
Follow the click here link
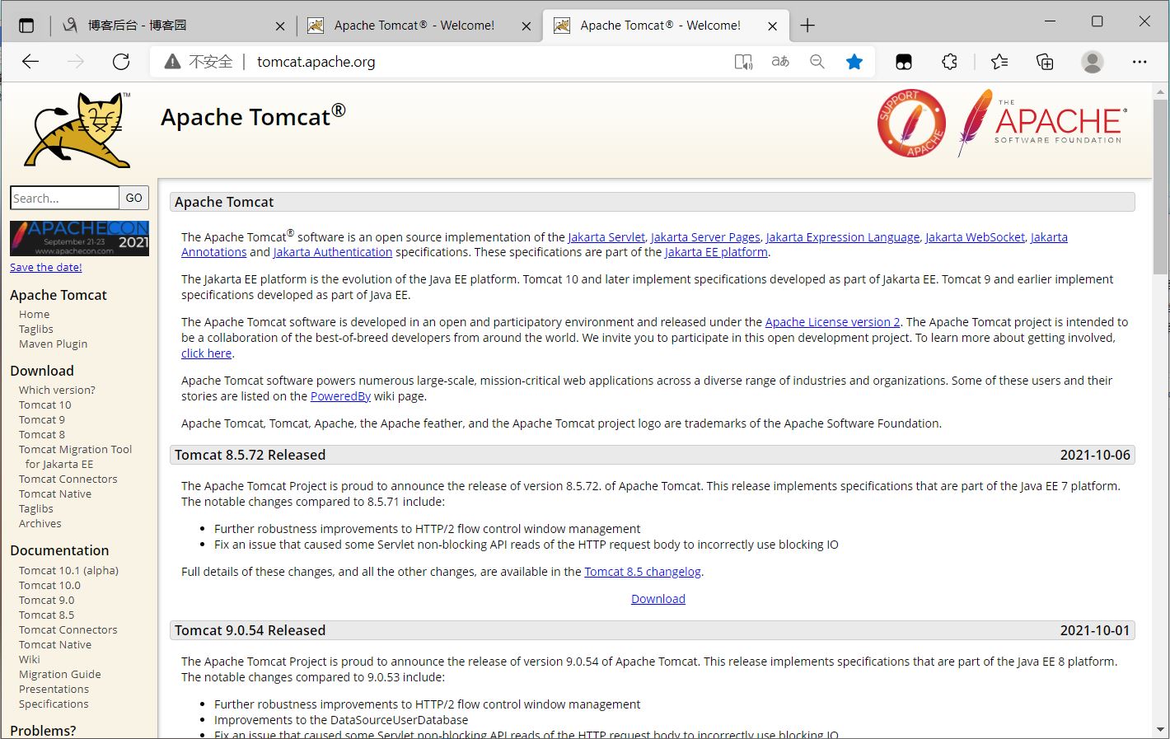tap(206, 353)
